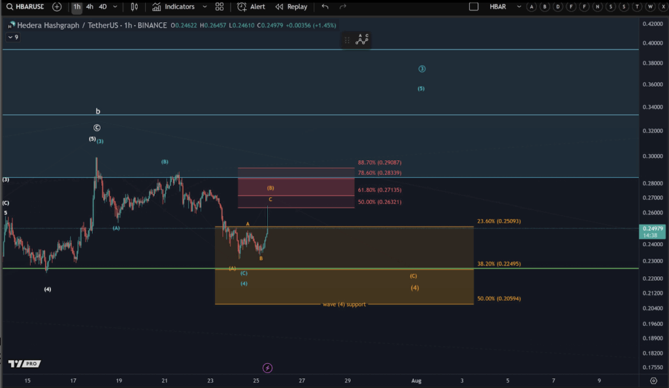The width and height of the screenshot is (669, 388).
Task: Open the candlestick chart type selector
Action: tap(135, 7)
